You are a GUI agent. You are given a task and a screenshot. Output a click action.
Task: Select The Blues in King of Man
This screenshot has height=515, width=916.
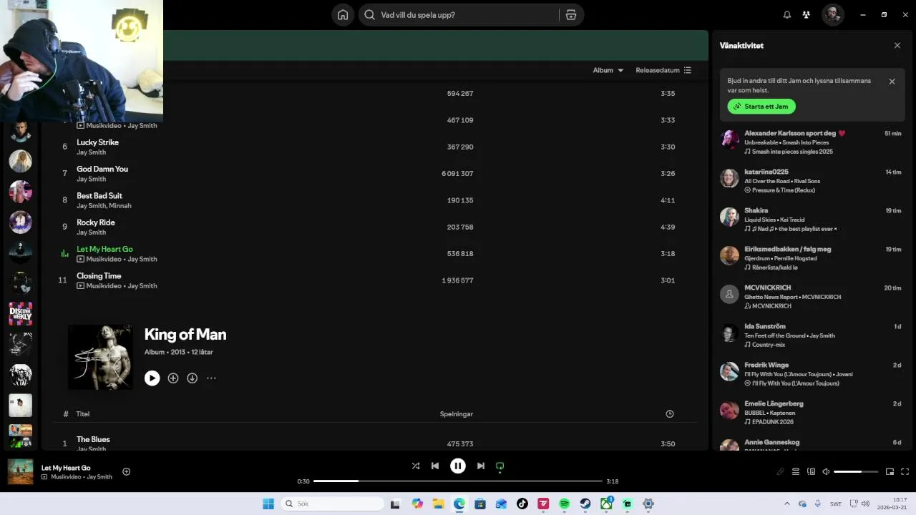coord(93,439)
